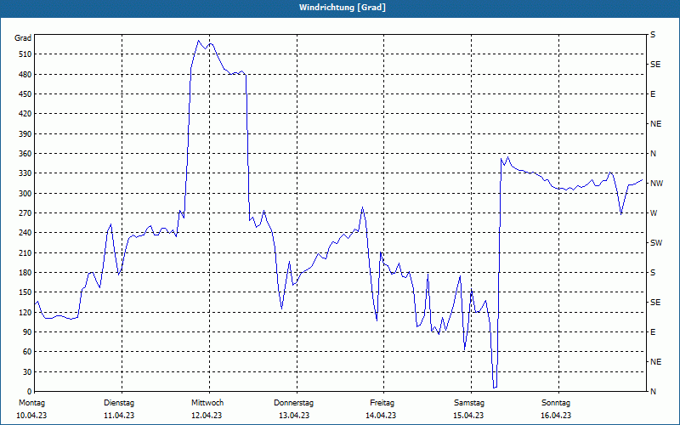Select the 150 axis value
Screen dimensions: 680x425
pyautogui.click(x=25, y=292)
